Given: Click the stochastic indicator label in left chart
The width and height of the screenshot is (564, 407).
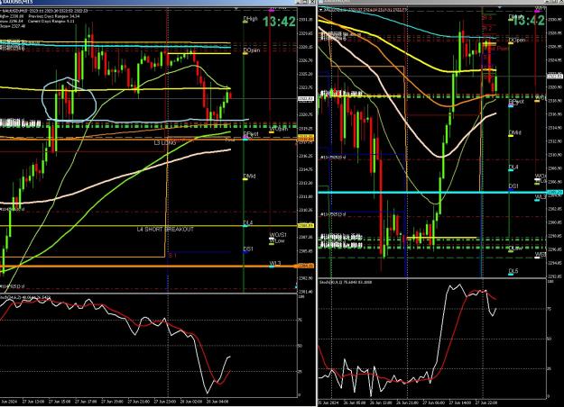Looking at the screenshot, I should point(25,297).
